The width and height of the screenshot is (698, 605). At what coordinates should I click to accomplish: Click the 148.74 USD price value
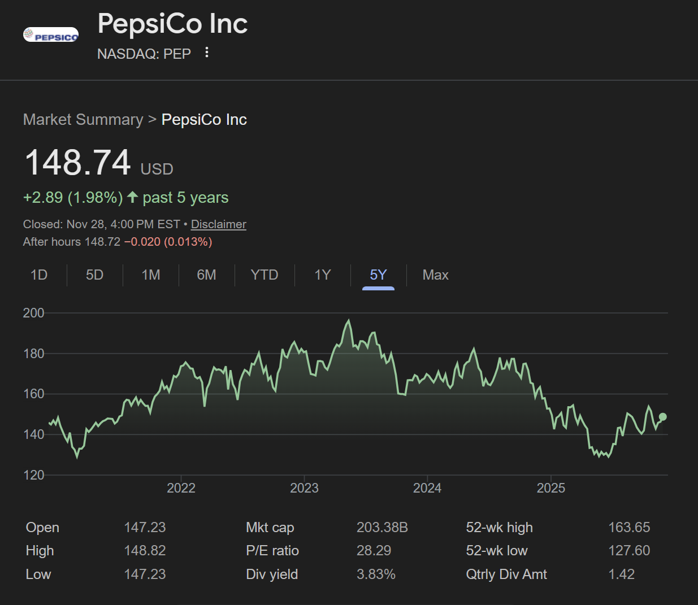coord(78,163)
